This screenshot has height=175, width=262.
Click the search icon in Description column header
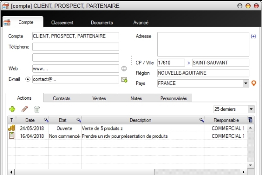tap(202, 120)
